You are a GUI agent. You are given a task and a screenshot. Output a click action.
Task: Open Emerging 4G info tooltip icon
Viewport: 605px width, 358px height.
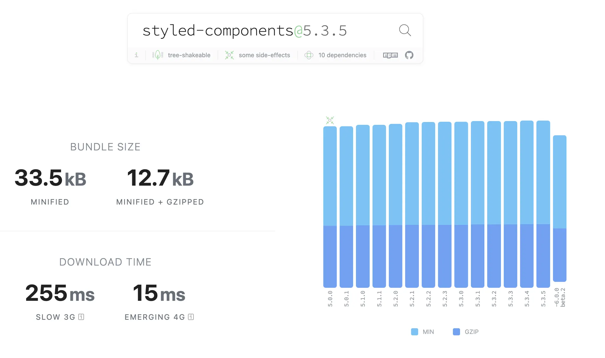[191, 317]
